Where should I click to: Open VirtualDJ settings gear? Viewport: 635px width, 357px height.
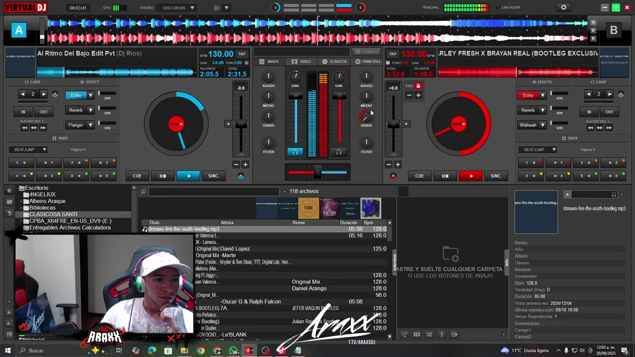tap(564, 7)
